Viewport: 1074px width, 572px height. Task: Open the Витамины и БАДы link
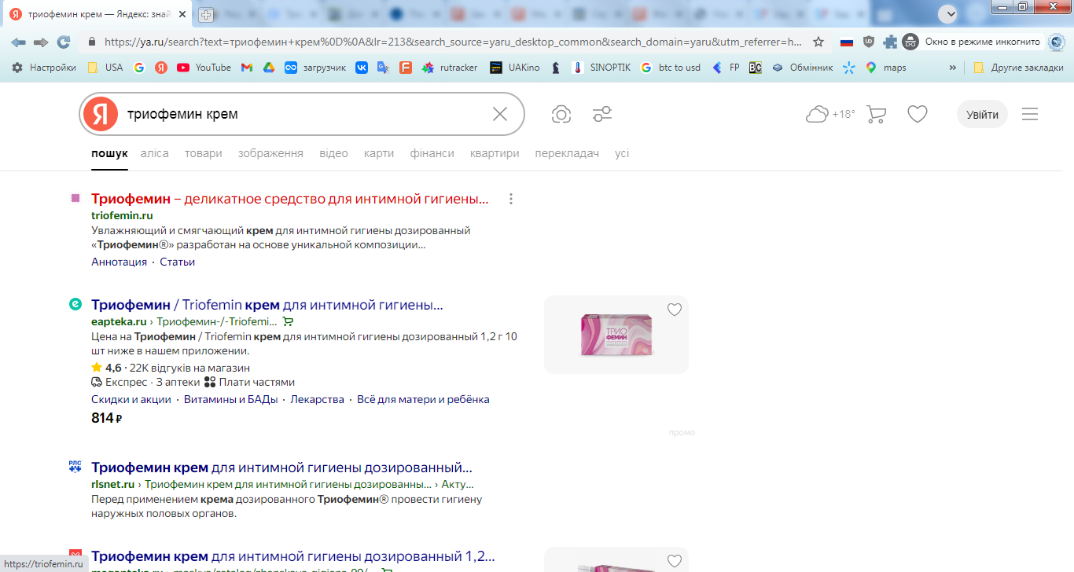(231, 399)
